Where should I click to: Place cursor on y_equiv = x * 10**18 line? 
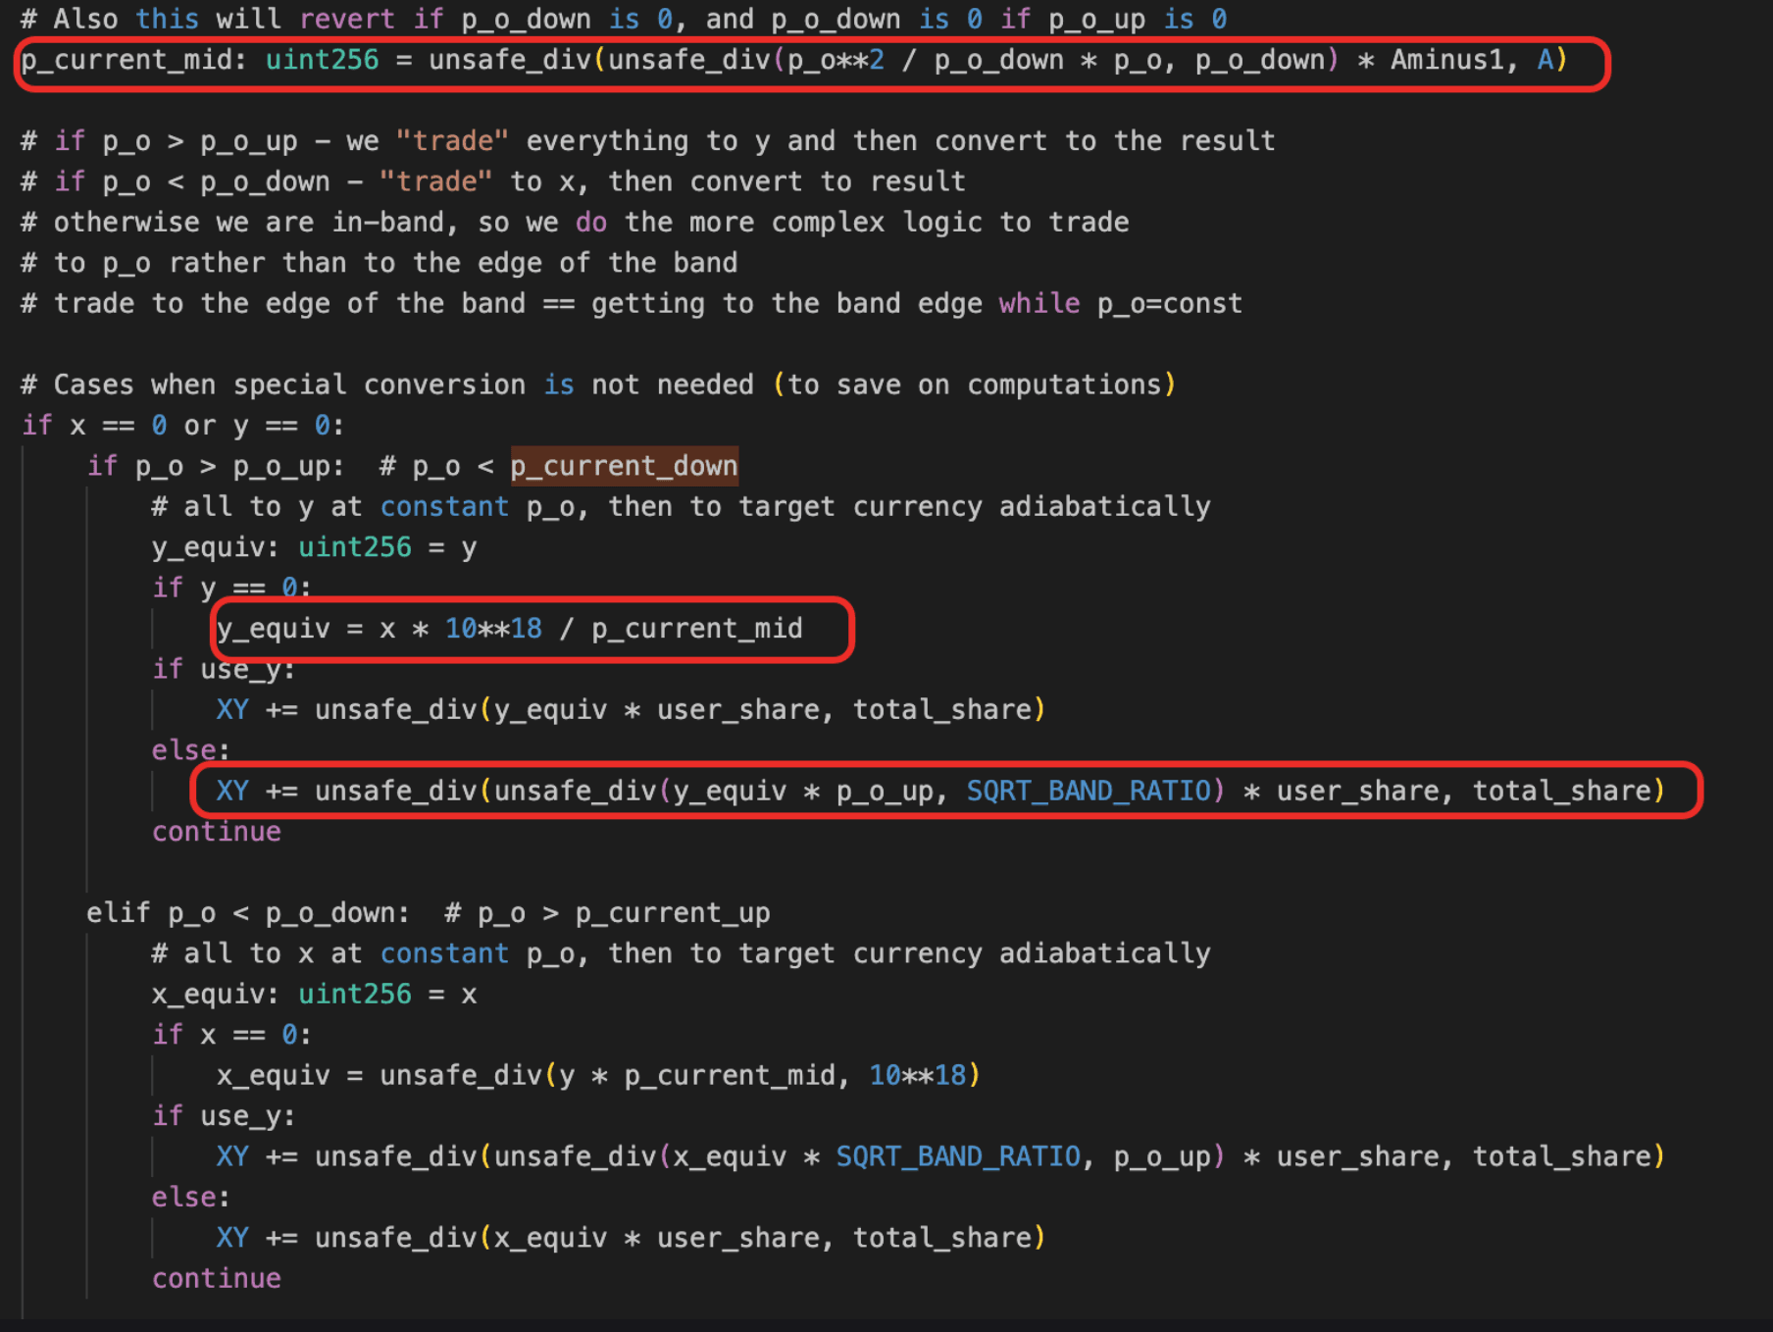pyautogui.click(x=509, y=629)
